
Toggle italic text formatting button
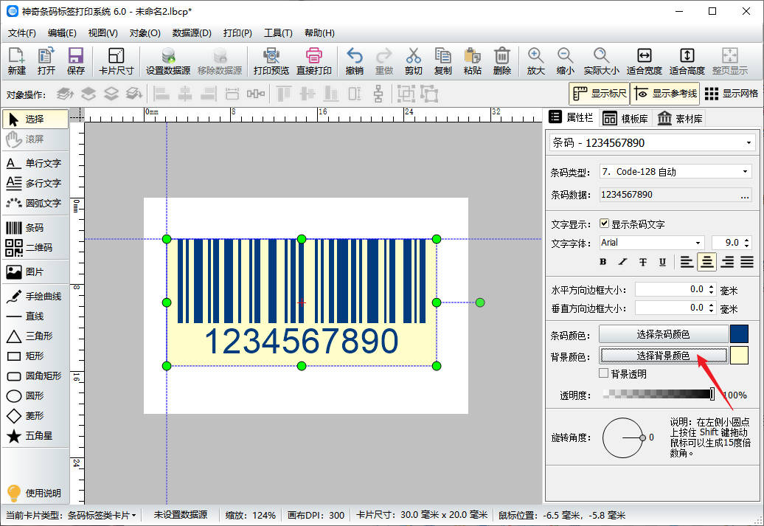click(622, 262)
